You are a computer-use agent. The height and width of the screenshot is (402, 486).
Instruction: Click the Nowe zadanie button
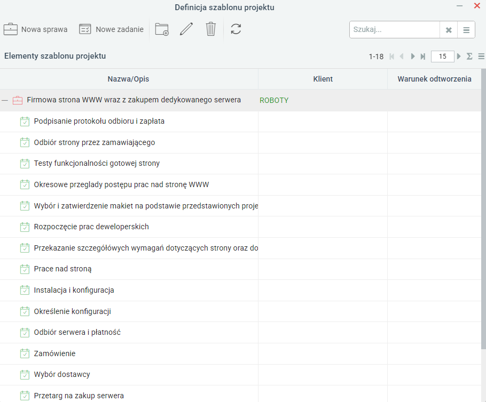[111, 29]
